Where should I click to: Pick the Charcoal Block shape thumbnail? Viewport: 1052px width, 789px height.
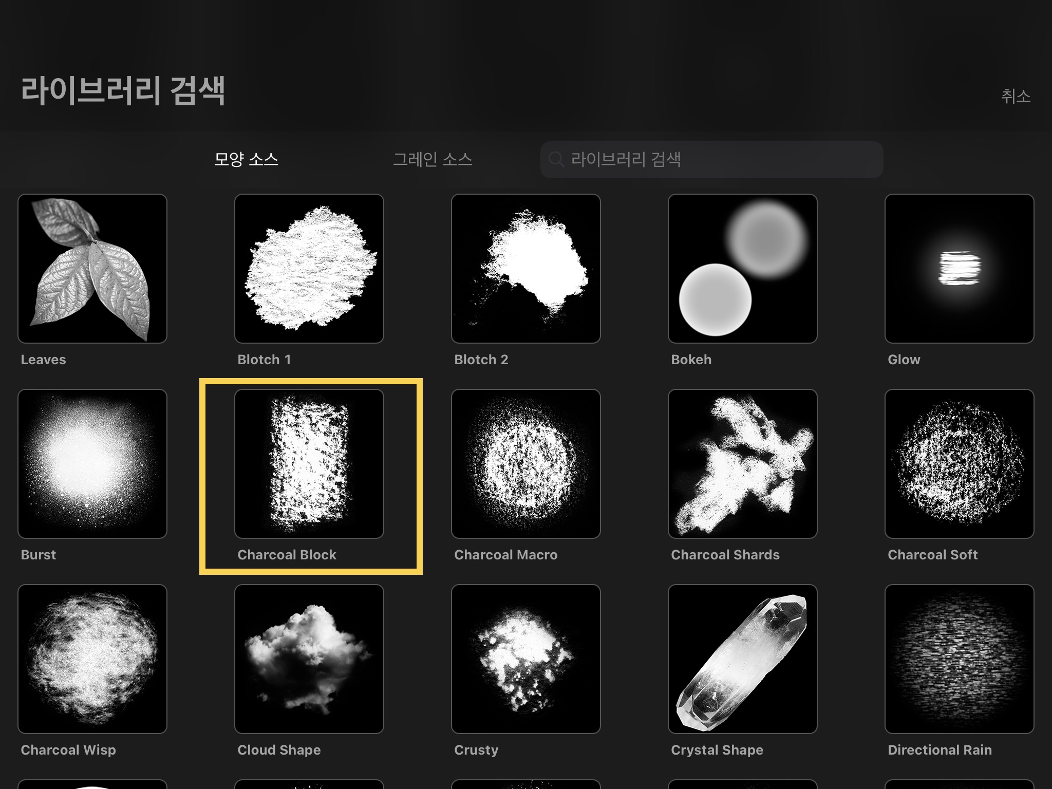coord(309,463)
